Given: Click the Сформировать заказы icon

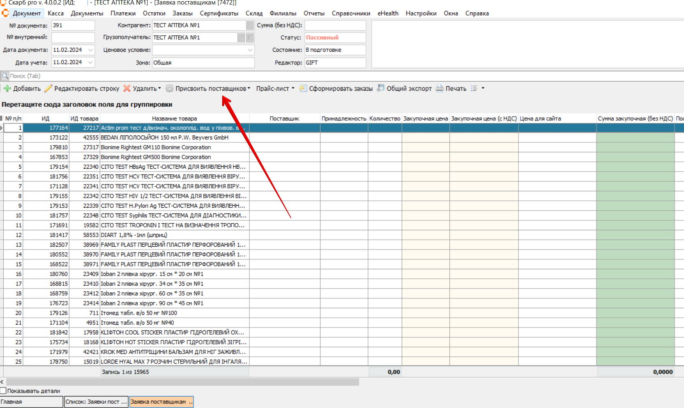Looking at the screenshot, I should 303,88.
